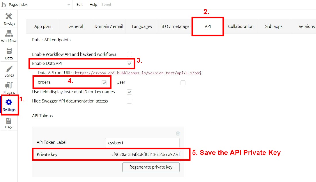Click the Public API endpoints heading
Image resolution: width=316 pixels, height=182 pixels.
tap(51, 40)
